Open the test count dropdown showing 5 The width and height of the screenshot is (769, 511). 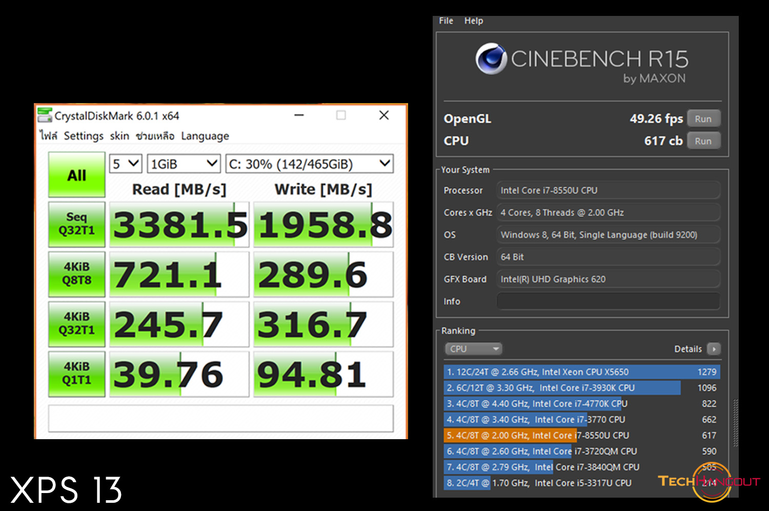[126, 164]
